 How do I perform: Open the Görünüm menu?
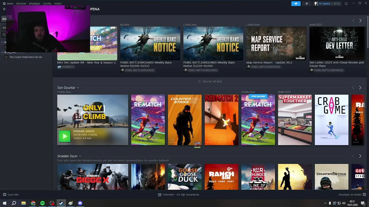[x=21, y=3]
